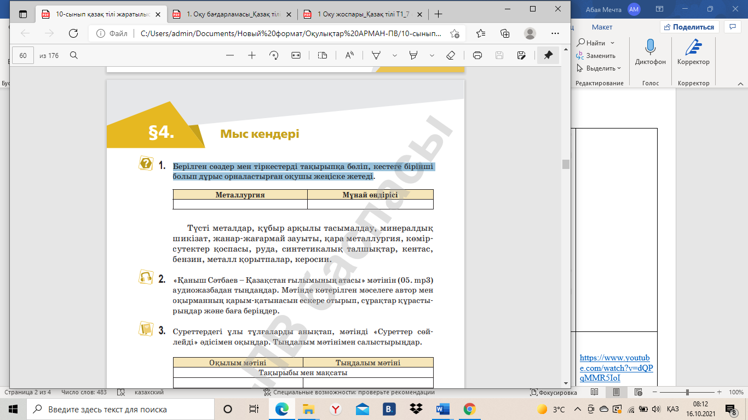
Task: Unpin the PDF toolbar
Action: click(548, 55)
